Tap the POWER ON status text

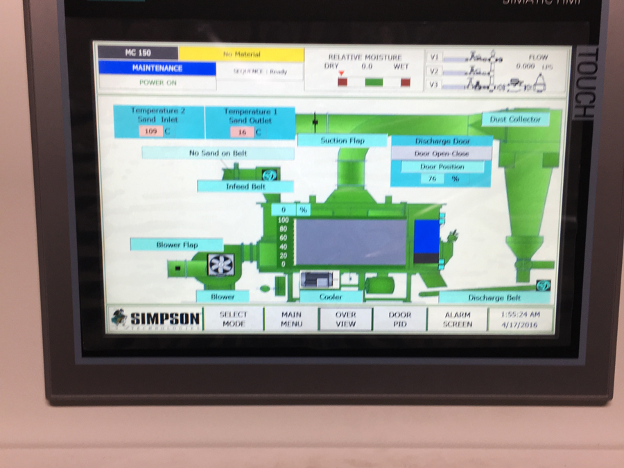pyautogui.click(x=157, y=83)
